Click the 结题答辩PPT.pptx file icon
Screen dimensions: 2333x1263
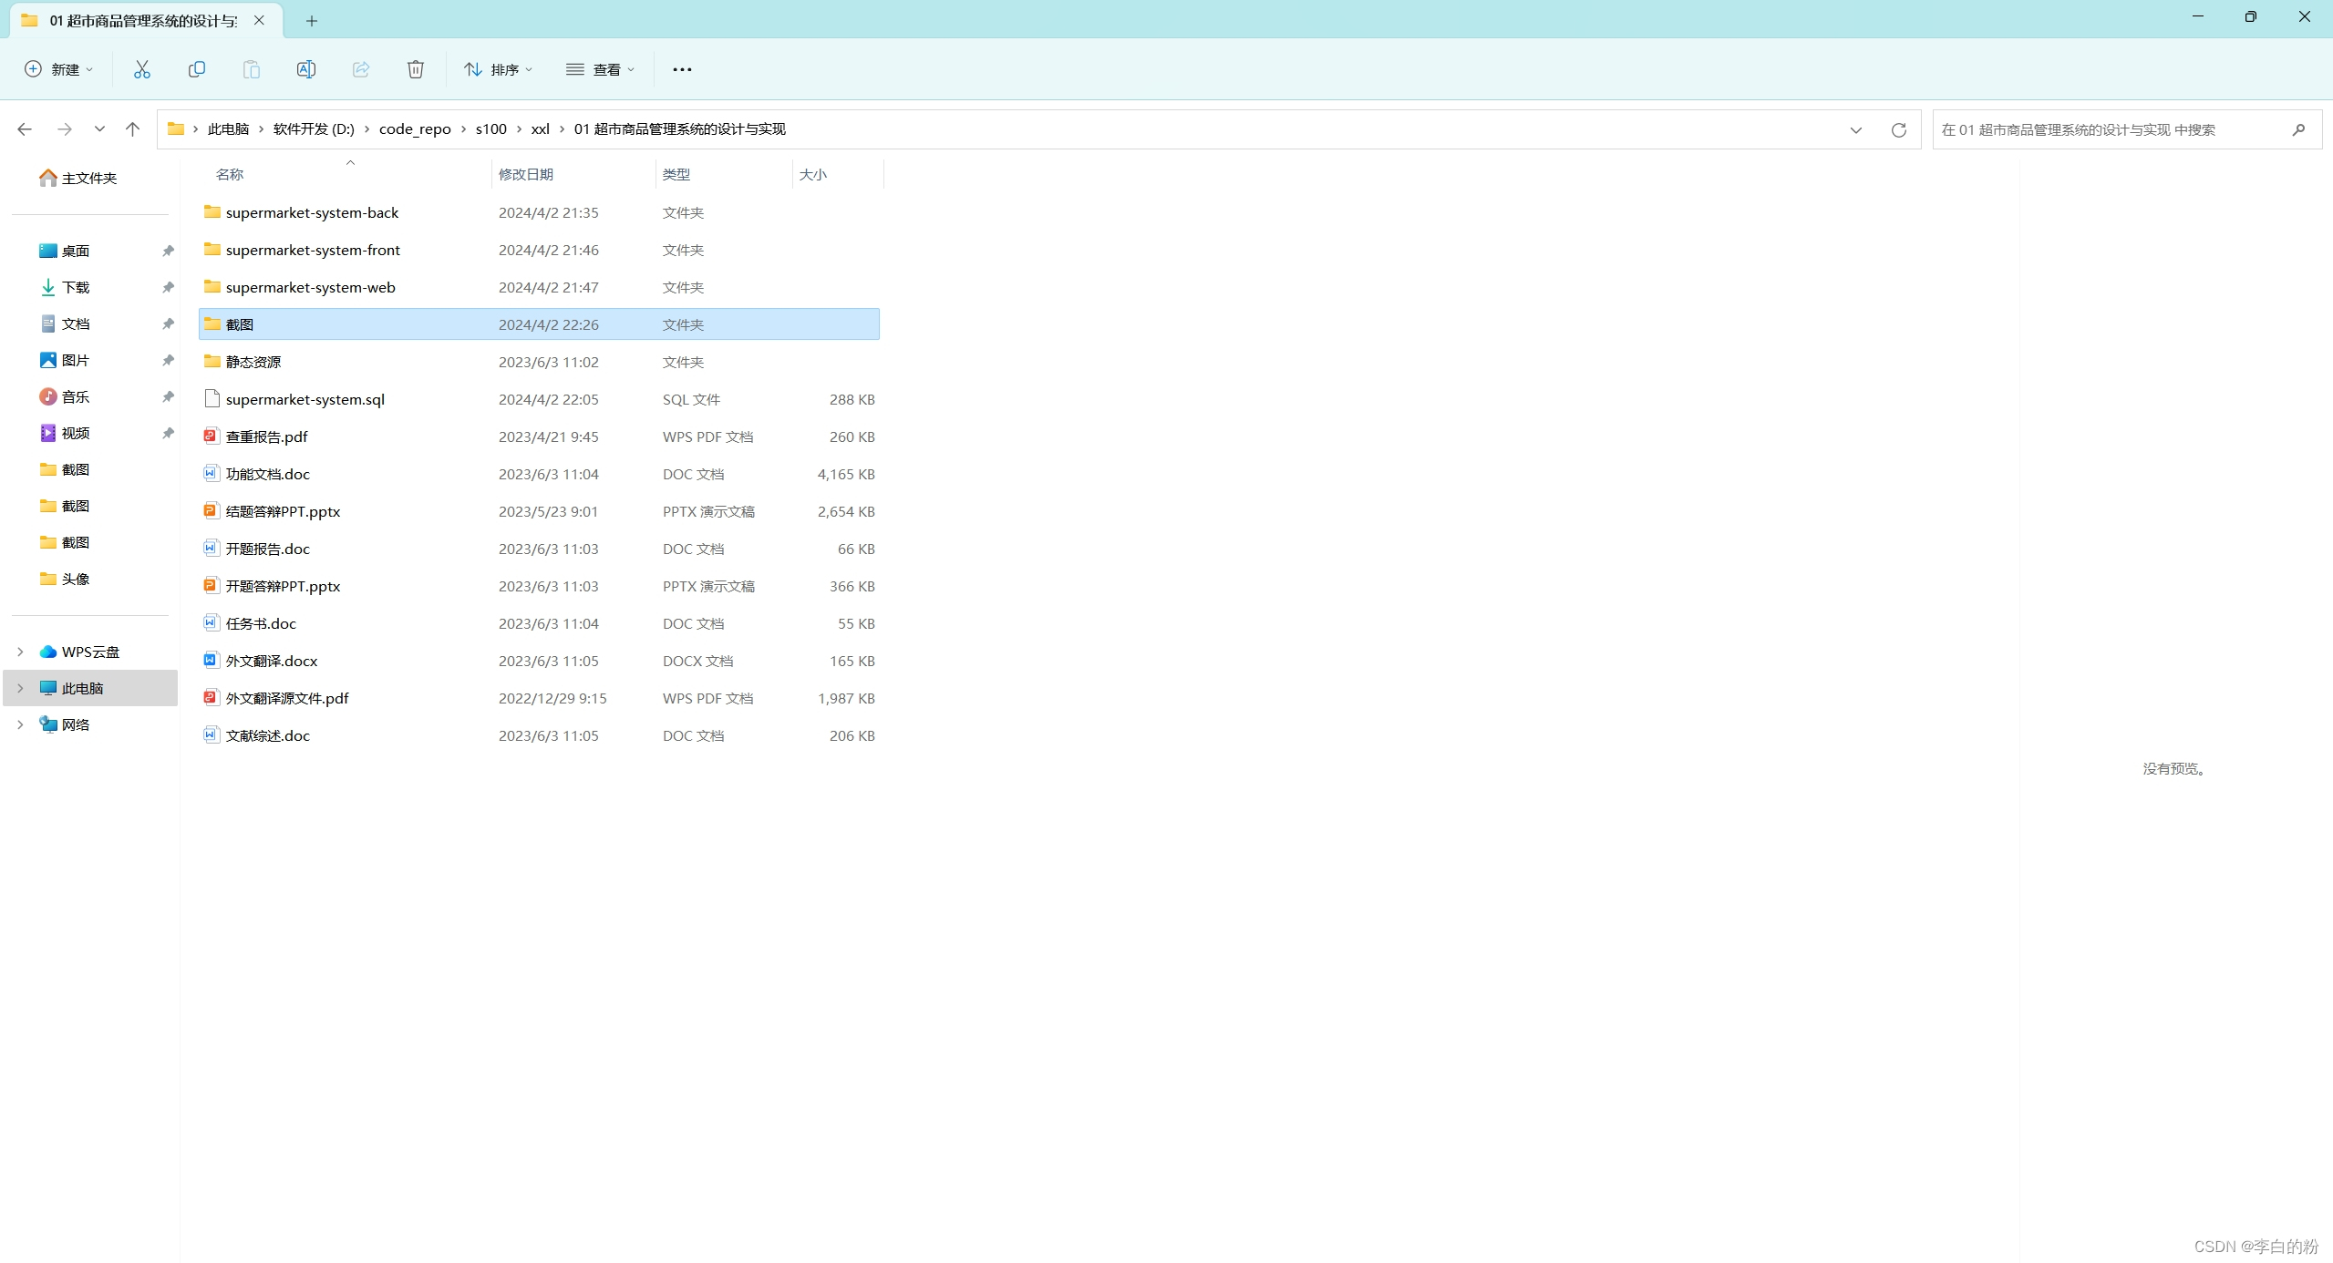212,511
